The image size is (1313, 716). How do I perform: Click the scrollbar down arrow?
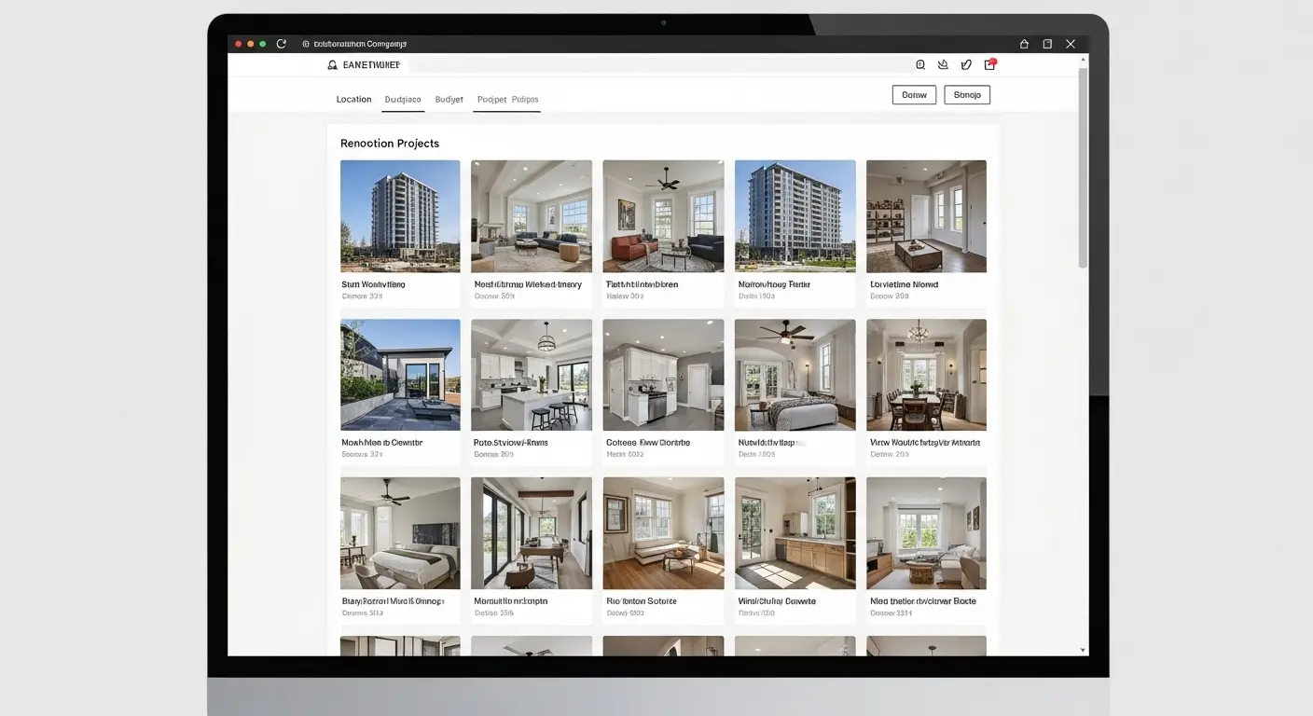tap(1083, 650)
